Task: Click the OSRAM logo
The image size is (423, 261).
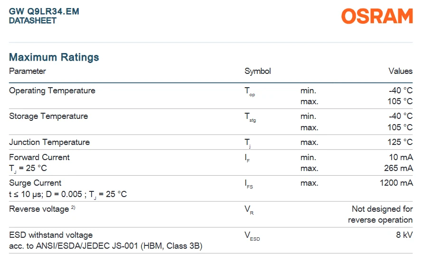Action: (377, 16)
